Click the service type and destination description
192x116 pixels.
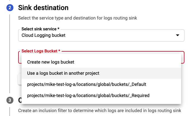(77, 18)
